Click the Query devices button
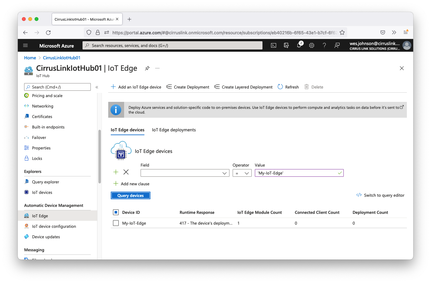The height and width of the screenshot is (283, 431). [x=130, y=195]
